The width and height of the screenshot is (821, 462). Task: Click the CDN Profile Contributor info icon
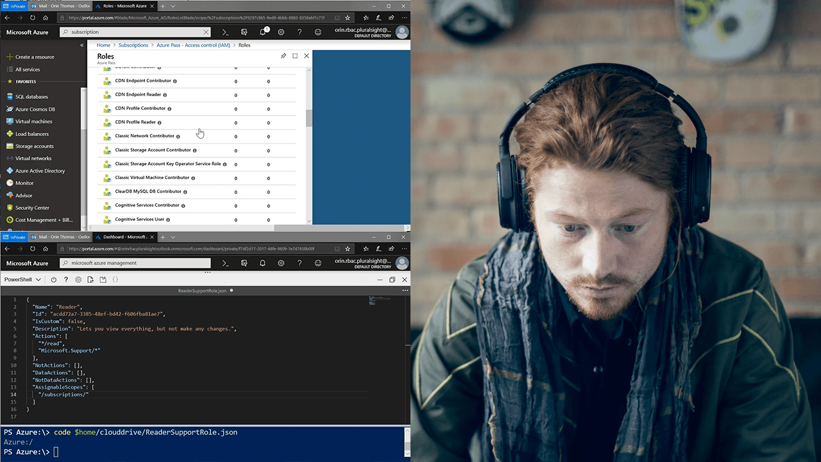(169, 108)
